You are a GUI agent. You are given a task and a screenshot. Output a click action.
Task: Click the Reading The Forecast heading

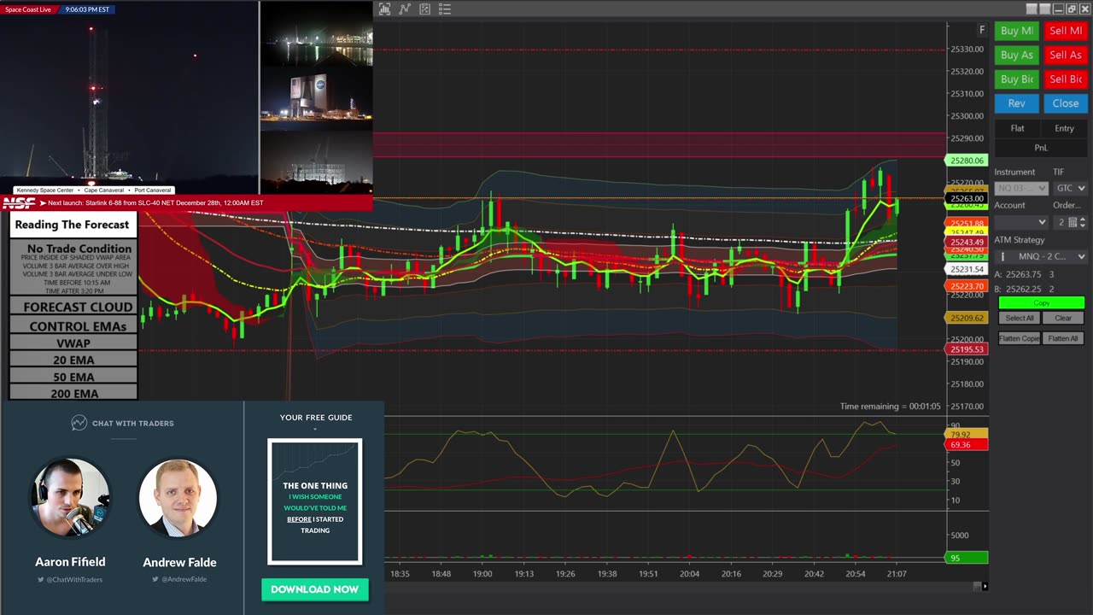coord(72,225)
